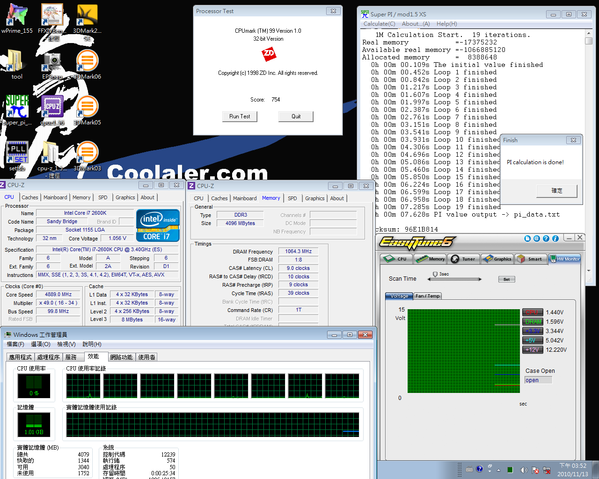
Task: Switch to 網路功能 tab in Task Manager
Action: point(121,357)
